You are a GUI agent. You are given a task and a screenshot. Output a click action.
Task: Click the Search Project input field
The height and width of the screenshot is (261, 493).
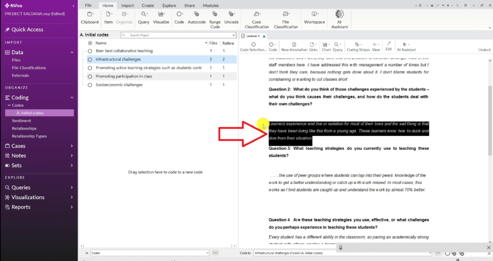[178, 35]
